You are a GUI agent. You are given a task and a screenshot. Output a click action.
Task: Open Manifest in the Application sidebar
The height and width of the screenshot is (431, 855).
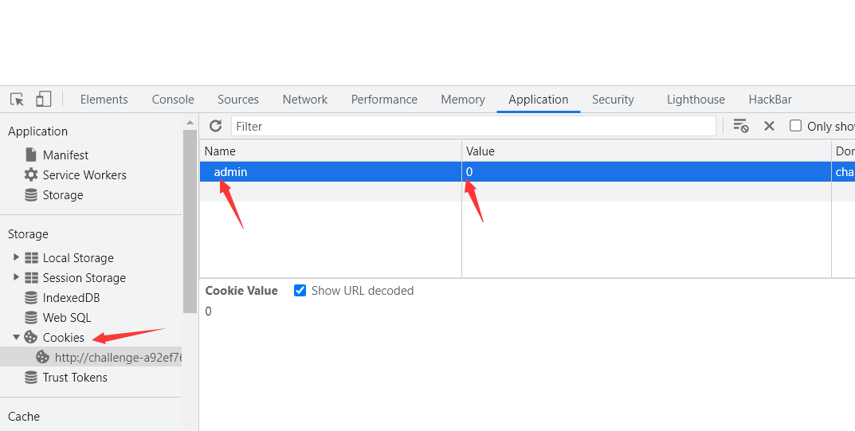[65, 155]
